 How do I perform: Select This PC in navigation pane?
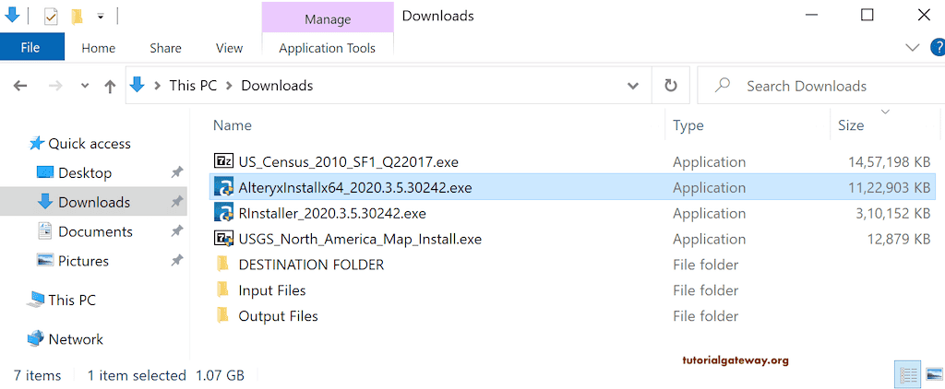pyautogui.click(x=72, y=300)
